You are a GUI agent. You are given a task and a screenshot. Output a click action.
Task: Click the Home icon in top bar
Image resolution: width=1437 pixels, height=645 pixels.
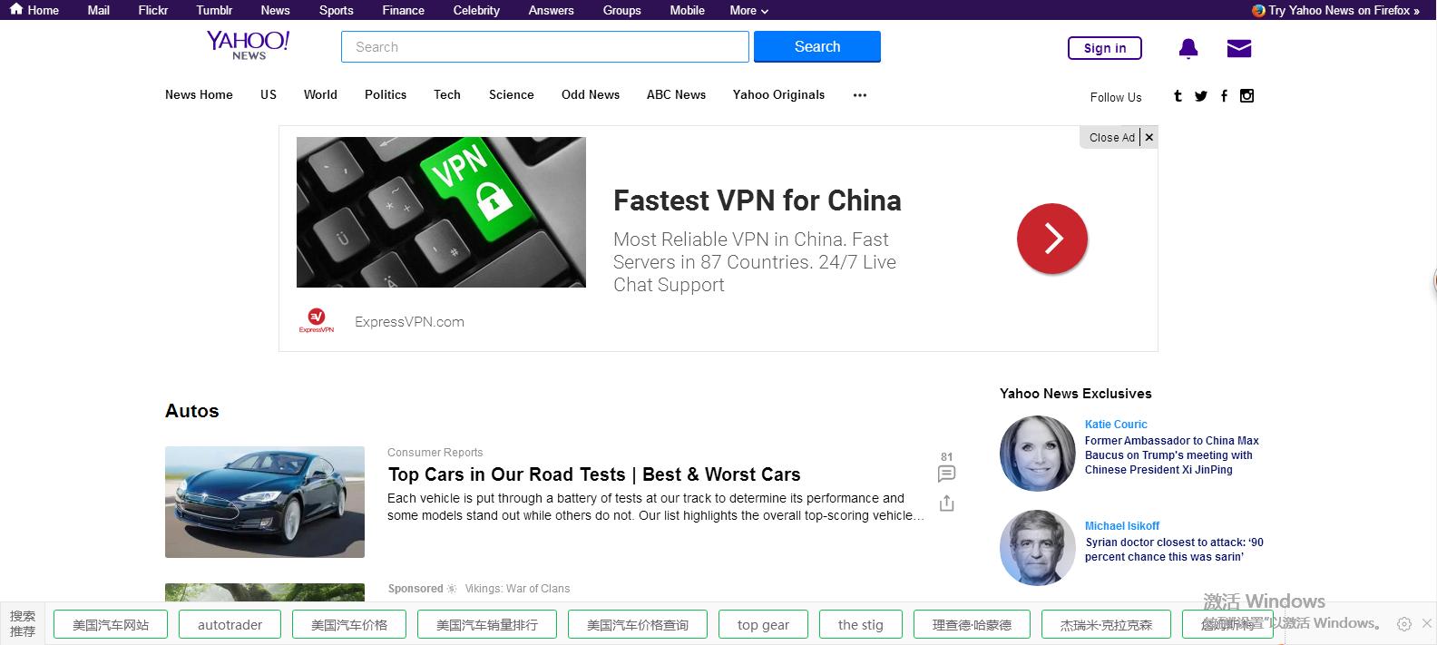click(16, 9)
